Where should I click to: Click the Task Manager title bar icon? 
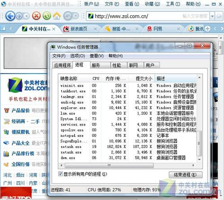click(52, 47)
